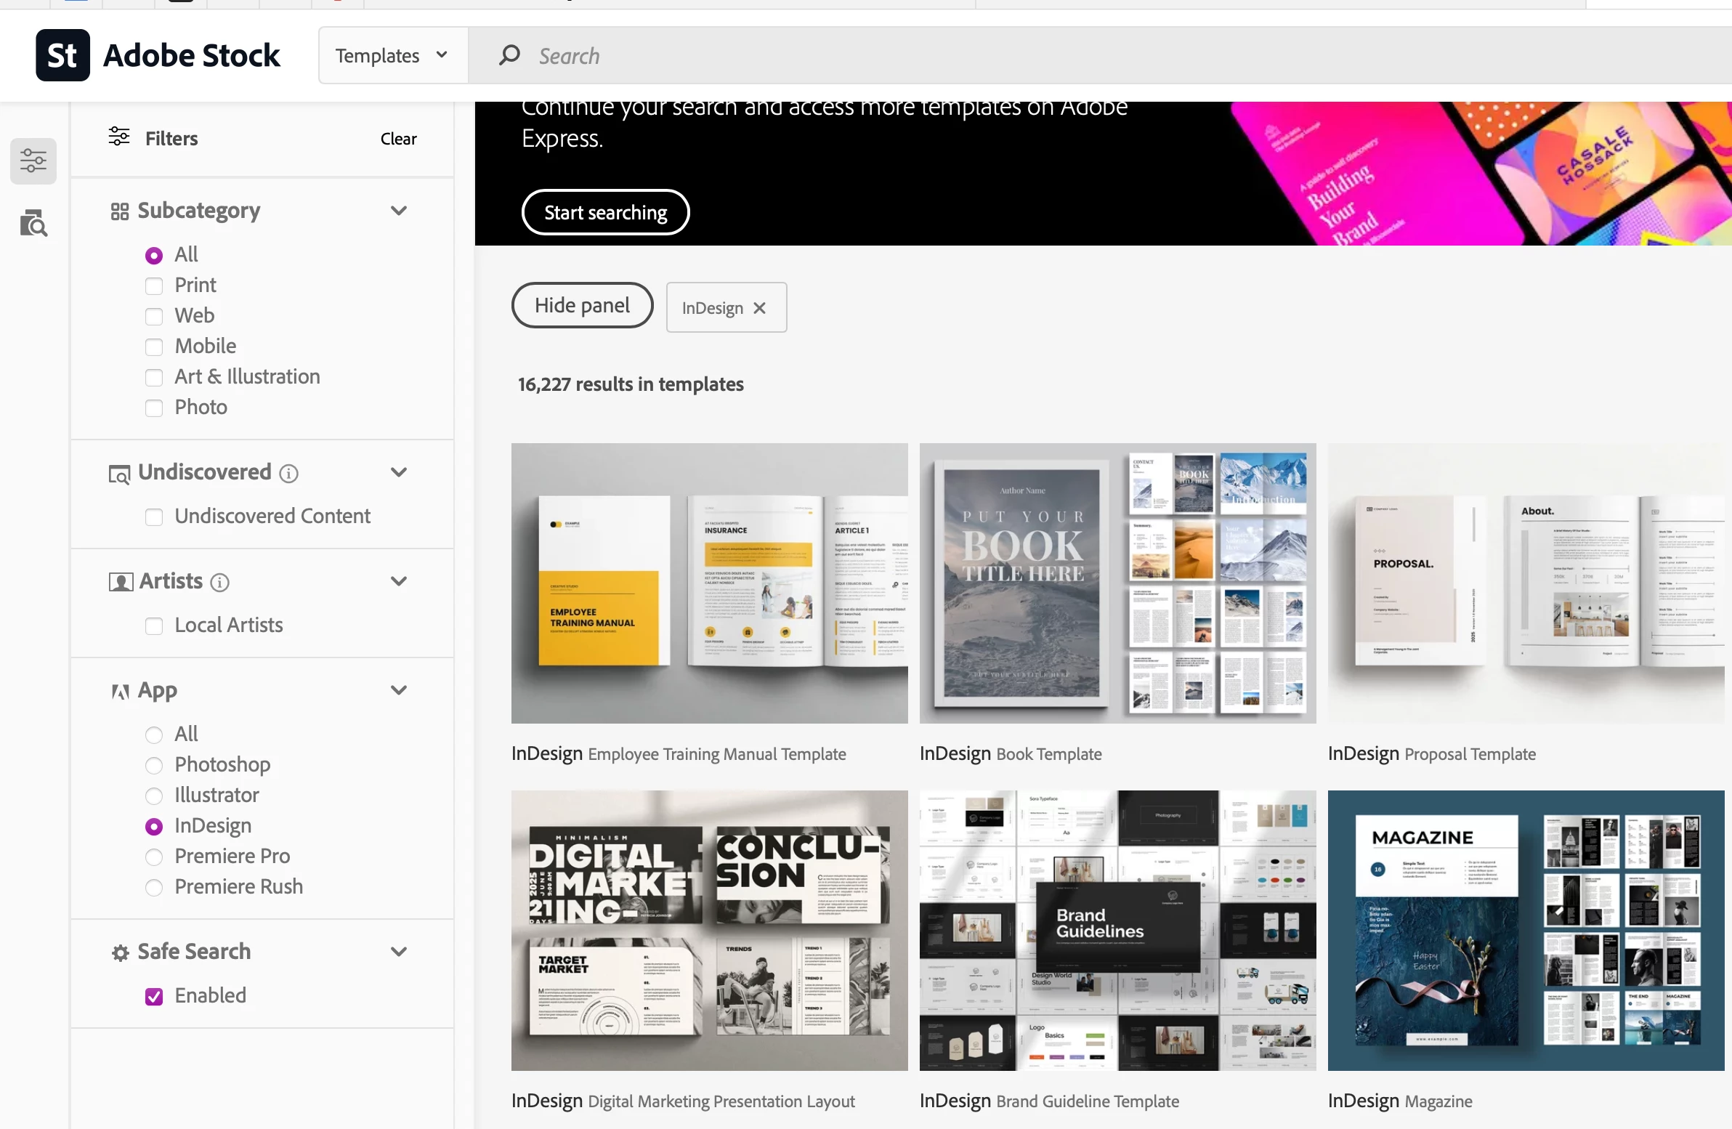Check the Print subcategory checkbox
This screenshot has height=1129, width=1732.
pos(153,286)
